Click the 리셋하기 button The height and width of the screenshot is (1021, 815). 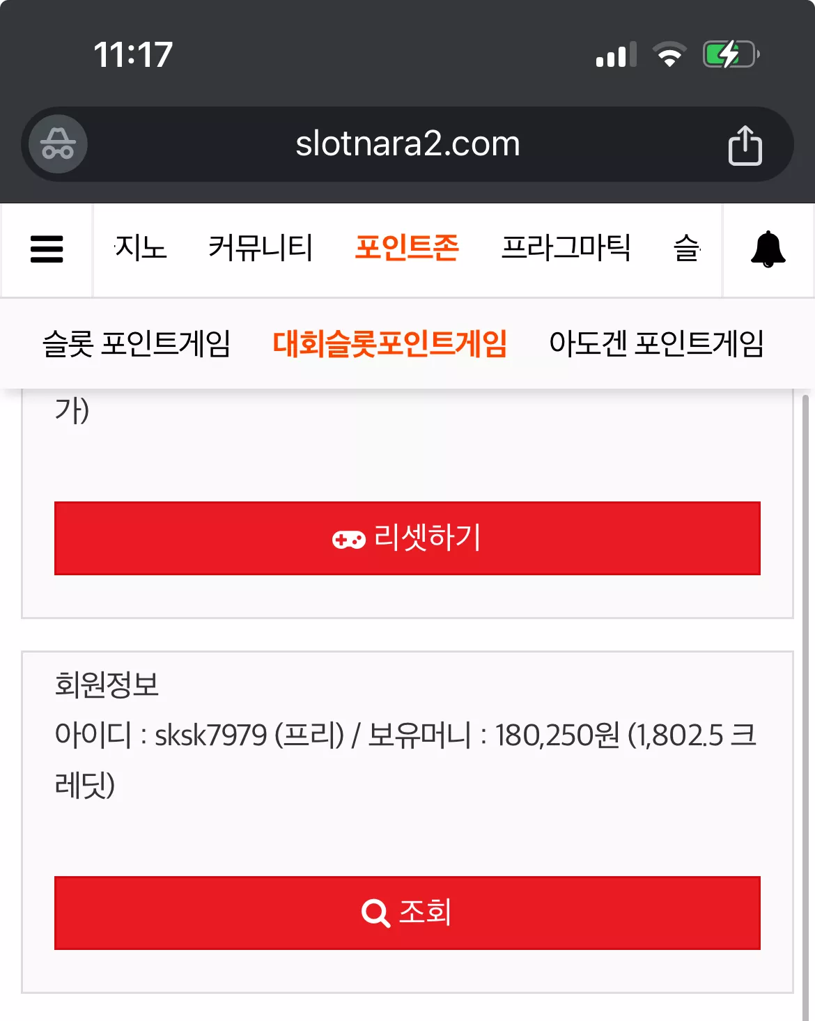pyautogui.click(x=407, y=538)
